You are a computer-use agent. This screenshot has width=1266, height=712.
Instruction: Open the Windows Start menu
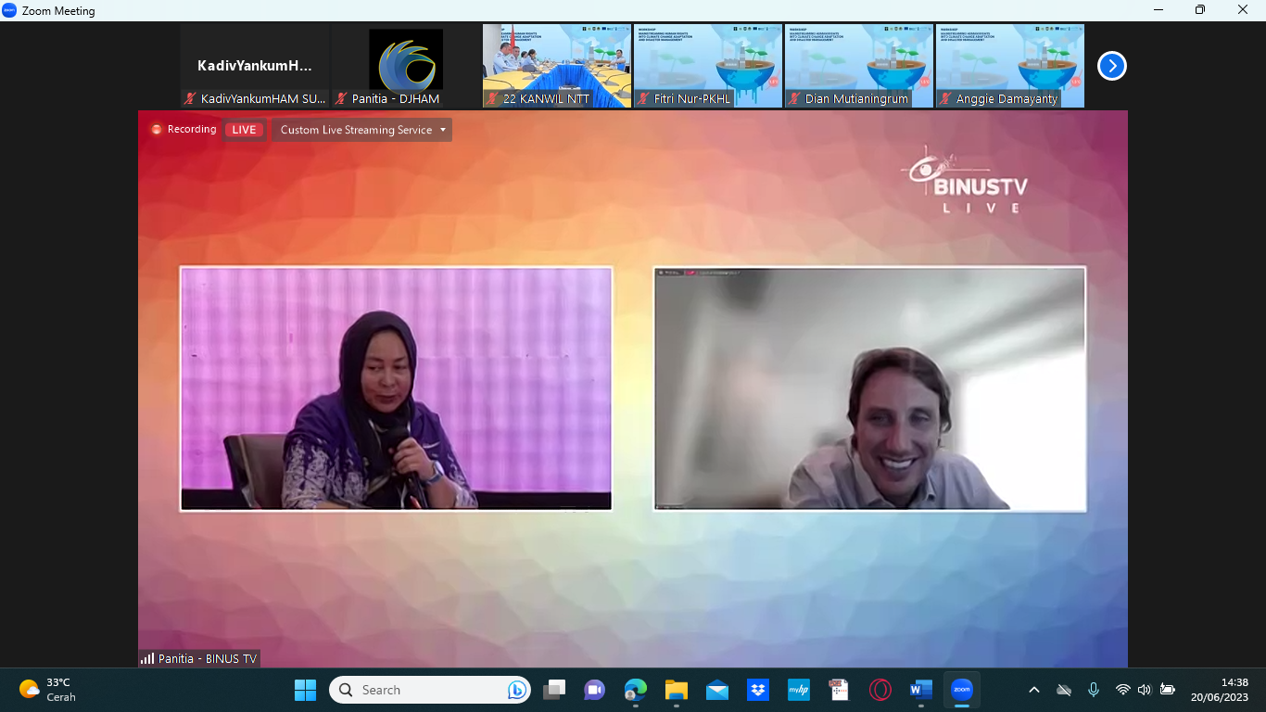305,690
